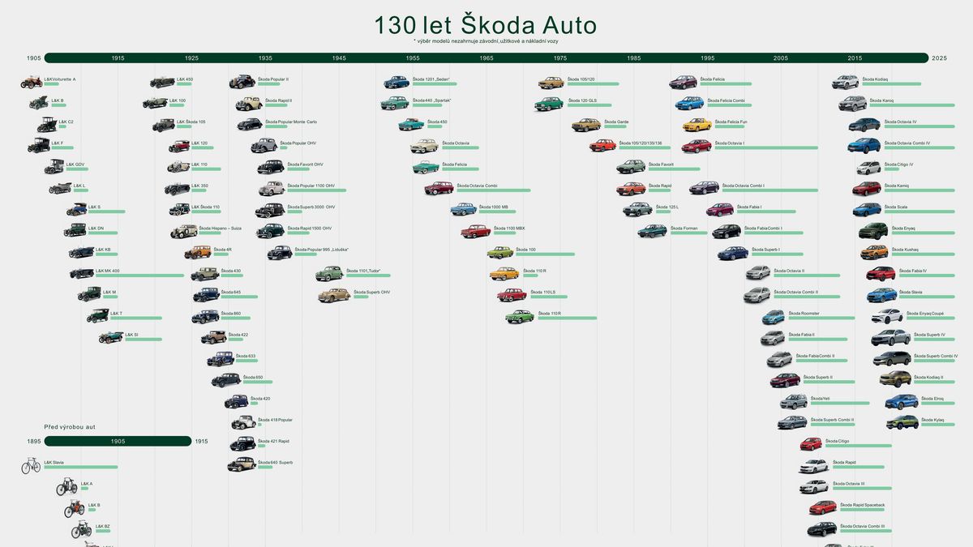This screenshot has height=547, width=973.
Task: Click the 1915 label on the lower timeline
Action: (x=199, y=441)
